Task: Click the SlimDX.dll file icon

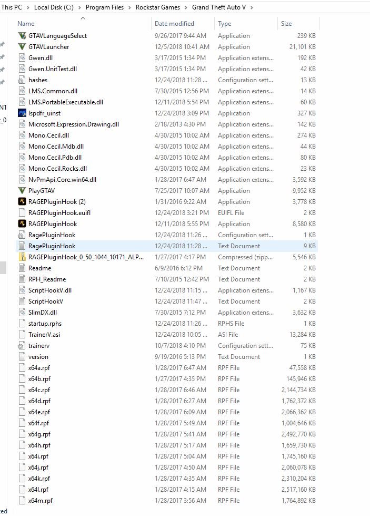Action: (22, 313)
